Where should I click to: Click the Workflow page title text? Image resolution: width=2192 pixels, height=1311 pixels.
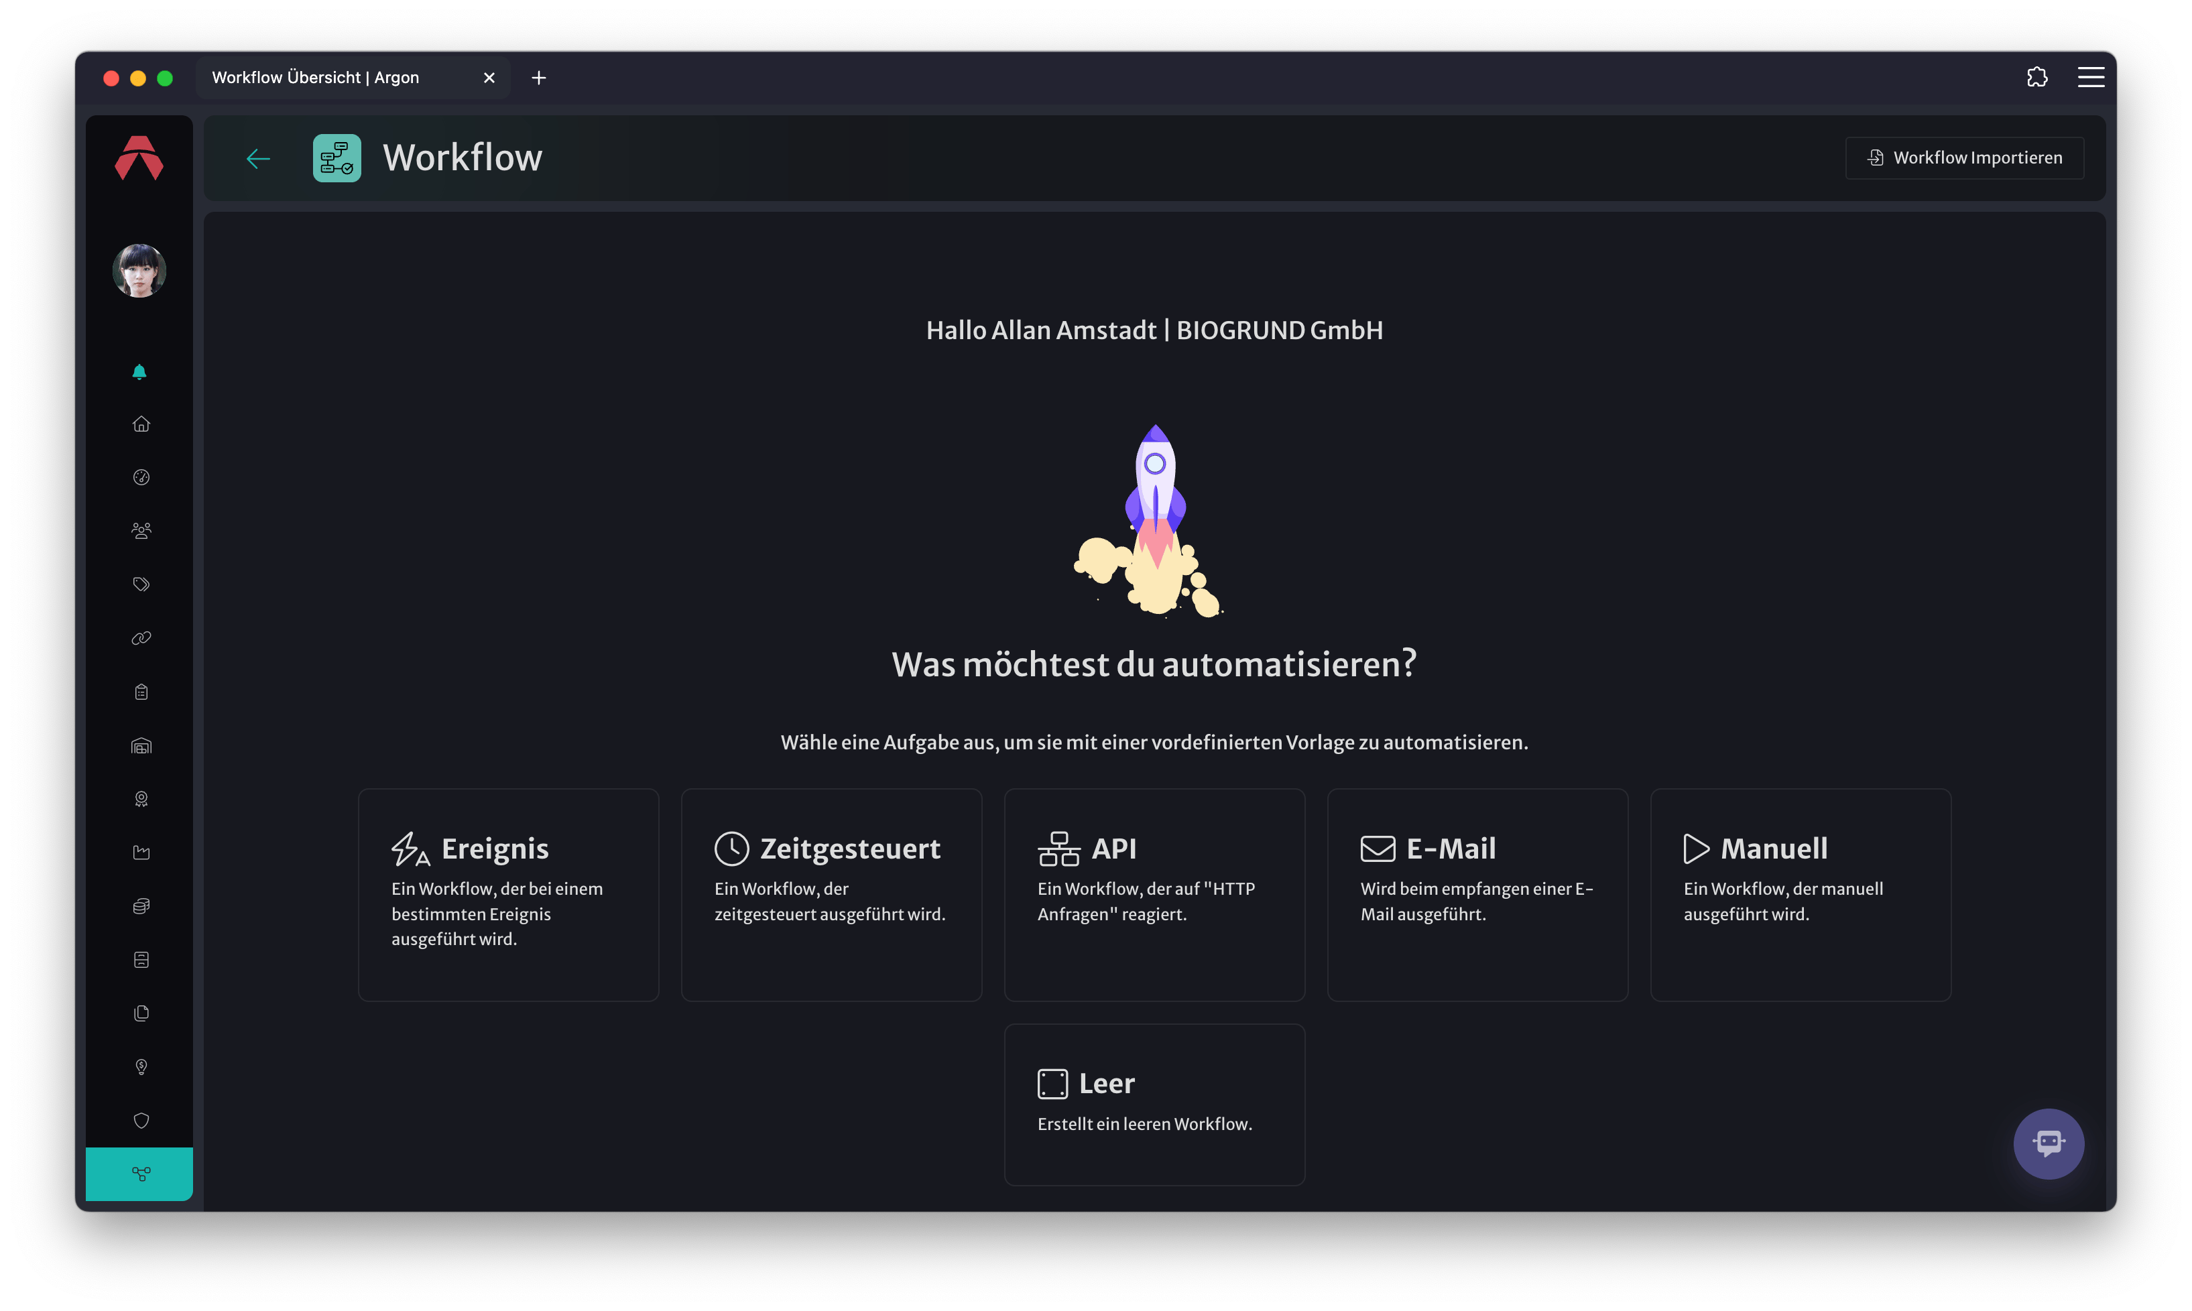point(462,158)
